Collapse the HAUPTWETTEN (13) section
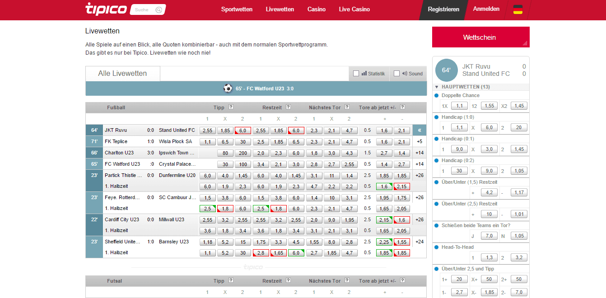 click(x=437, y=87)
